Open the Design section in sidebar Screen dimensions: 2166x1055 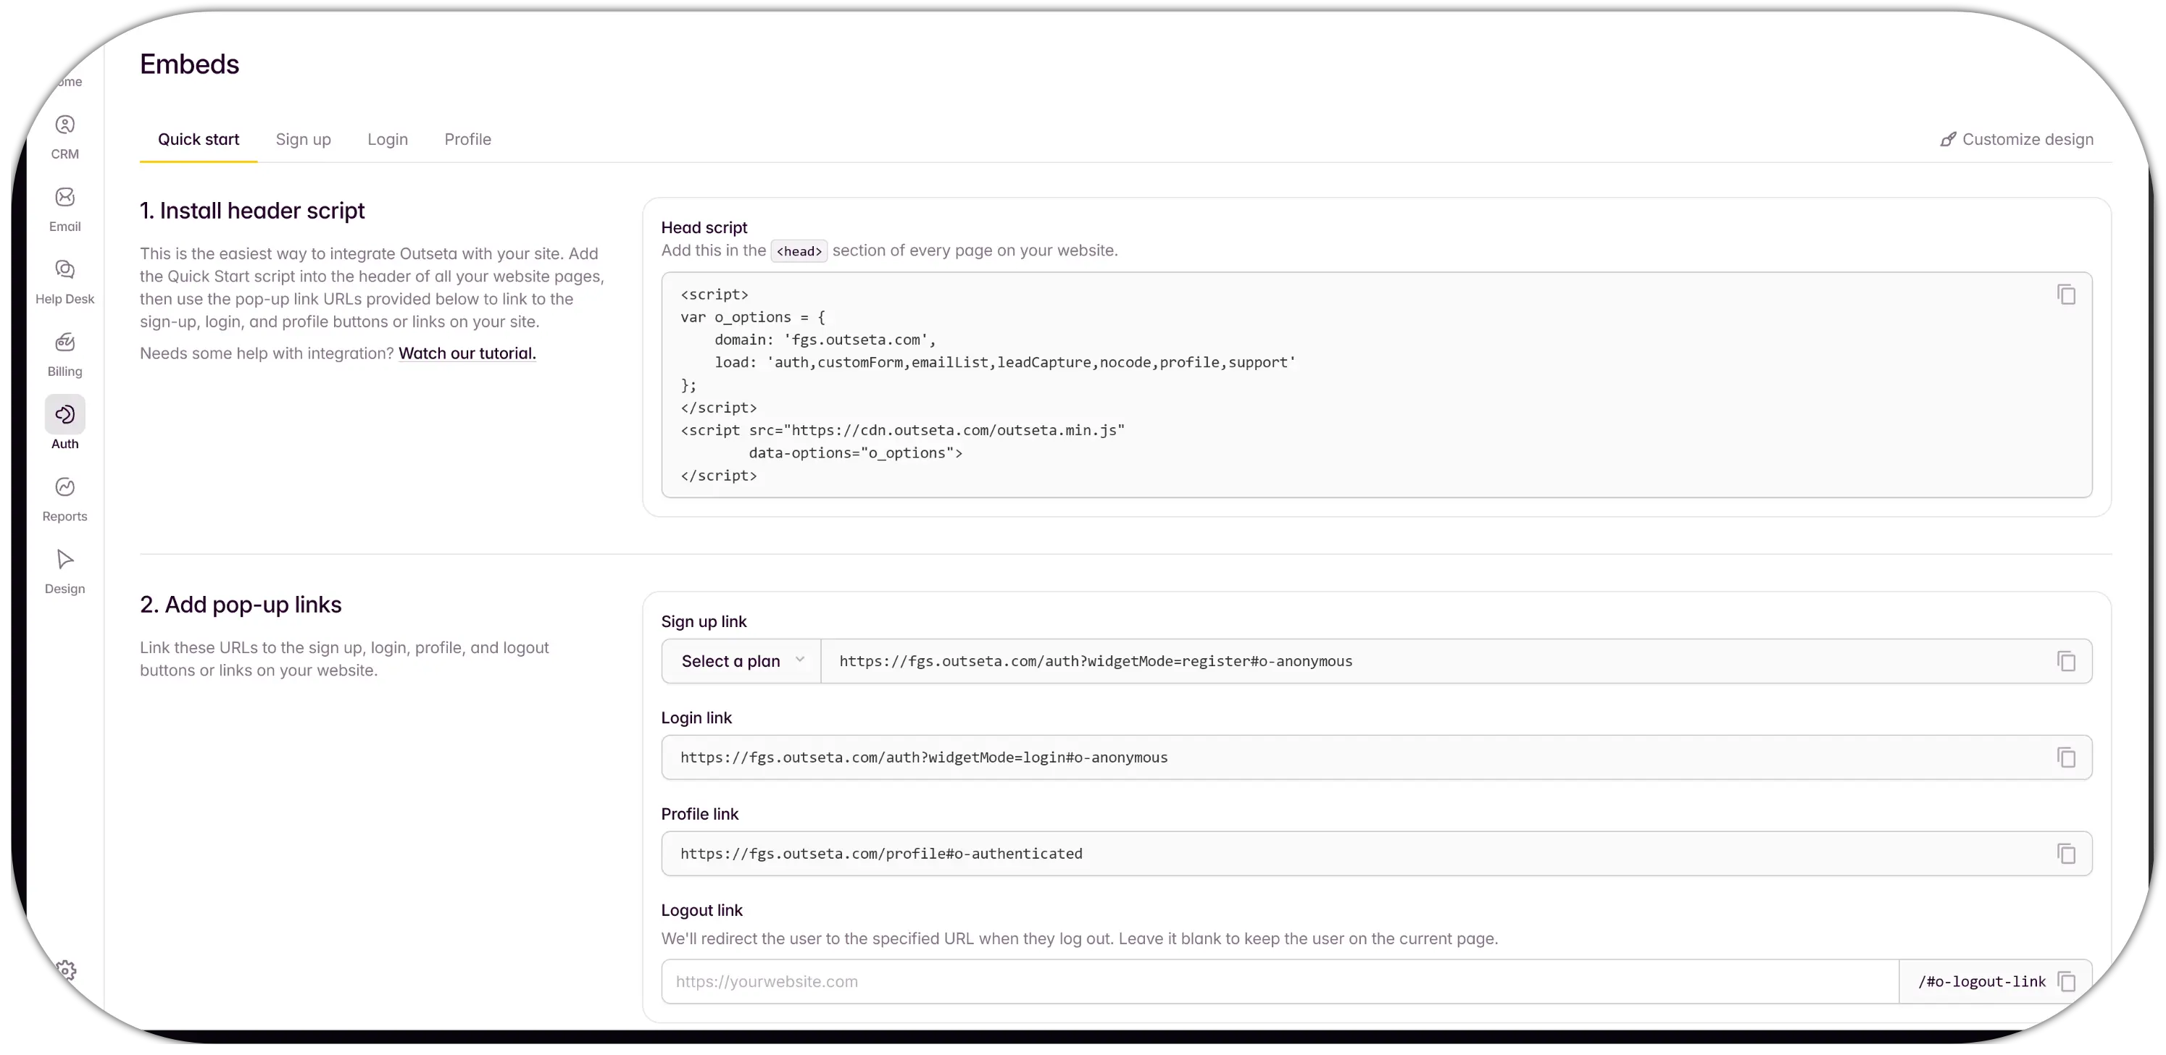(x=64, y=572)
